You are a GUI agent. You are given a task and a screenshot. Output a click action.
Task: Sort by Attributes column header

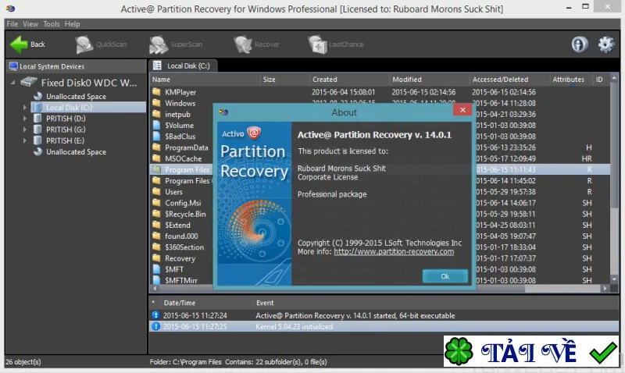pyautogui.click(x=571, y=80)
